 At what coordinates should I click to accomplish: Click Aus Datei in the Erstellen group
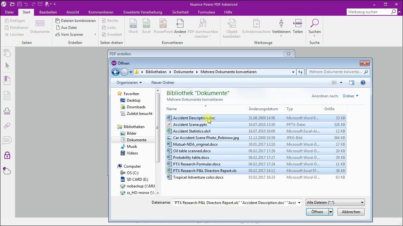66,28
